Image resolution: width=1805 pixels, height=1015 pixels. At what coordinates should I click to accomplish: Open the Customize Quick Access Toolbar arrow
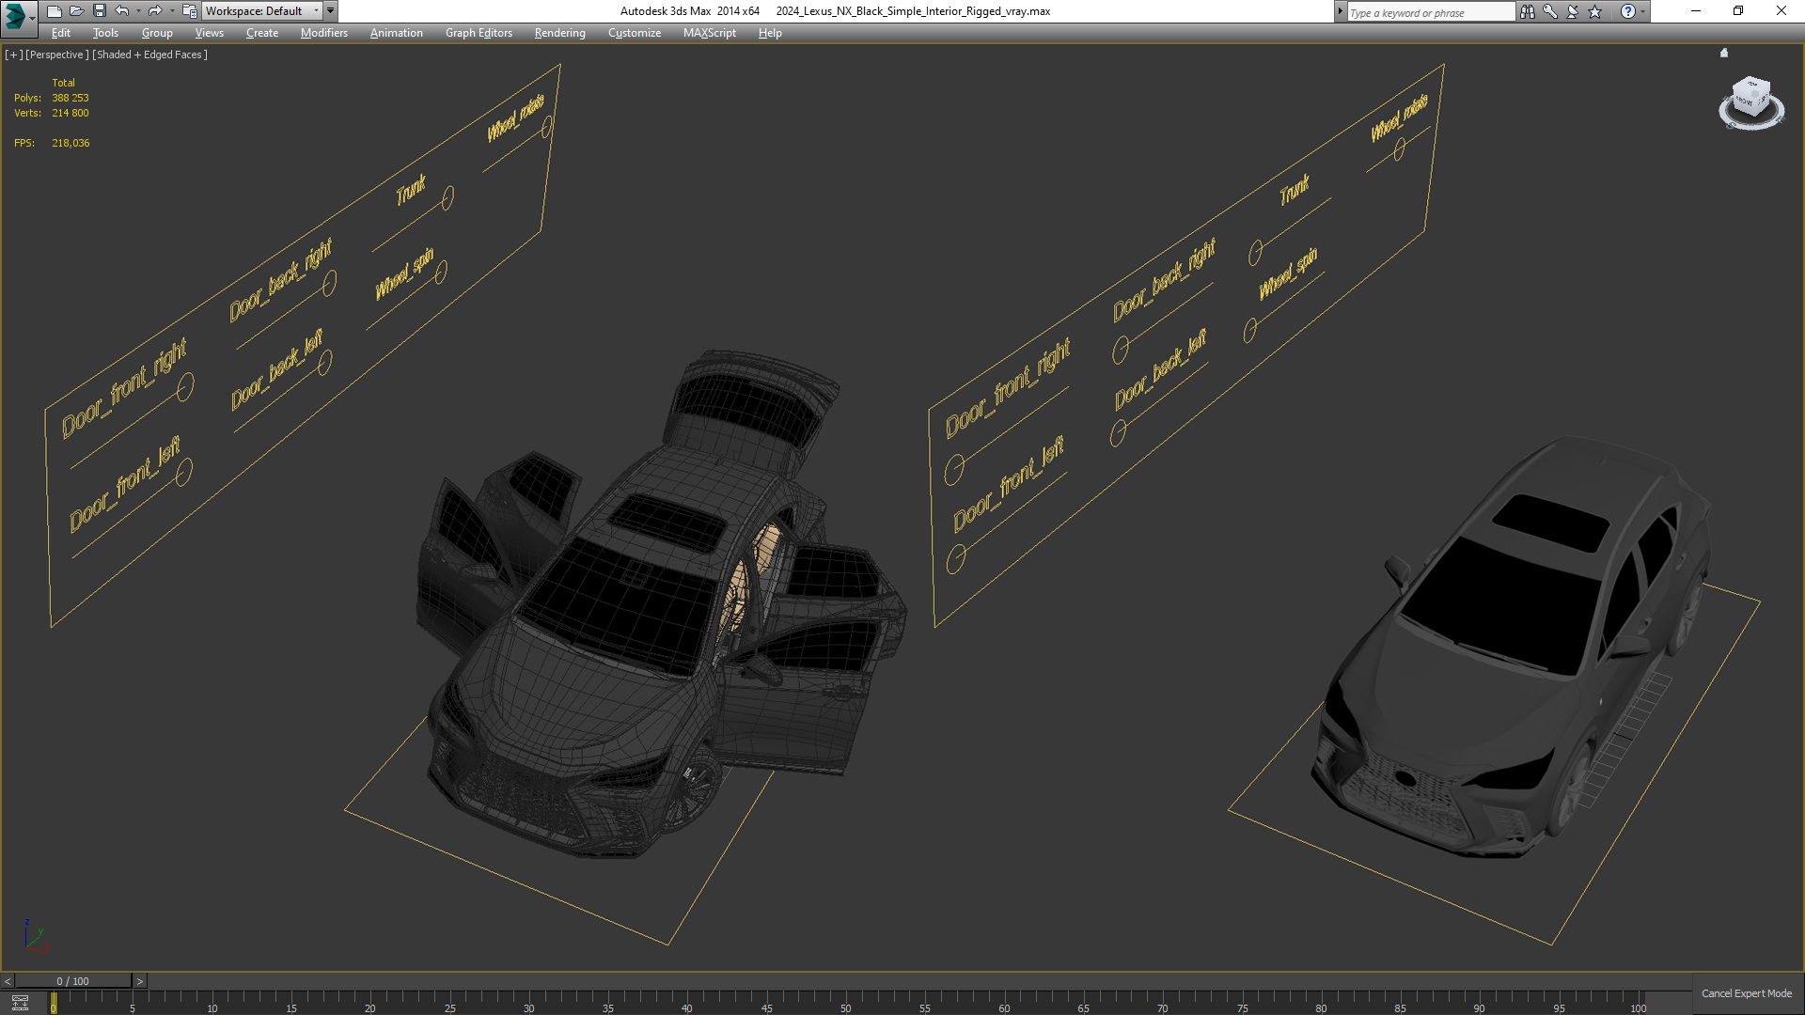[331, 11]
